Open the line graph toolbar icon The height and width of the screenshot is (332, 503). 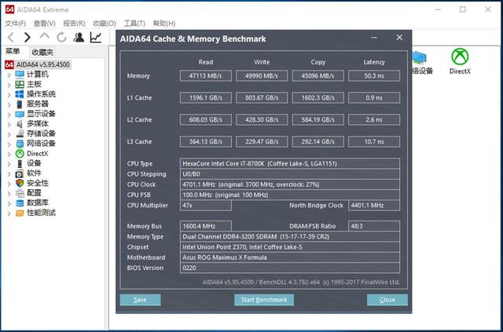(x=96, y=38)
